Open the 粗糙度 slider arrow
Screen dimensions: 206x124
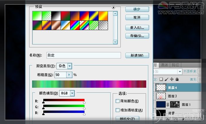pyautogui.click(x=69, y=75)
